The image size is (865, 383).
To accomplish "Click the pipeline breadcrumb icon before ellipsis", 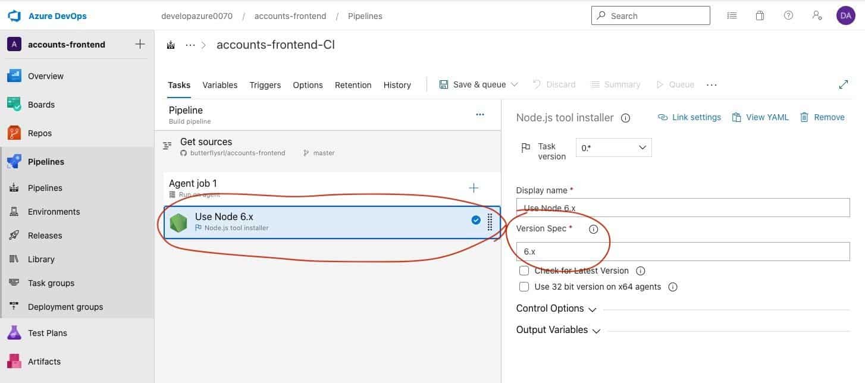I will (x=171, y=45).
